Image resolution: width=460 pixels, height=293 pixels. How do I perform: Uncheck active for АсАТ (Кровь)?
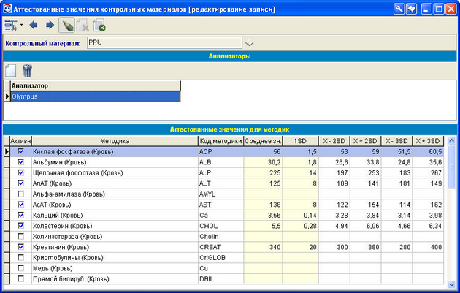point(20,205)
